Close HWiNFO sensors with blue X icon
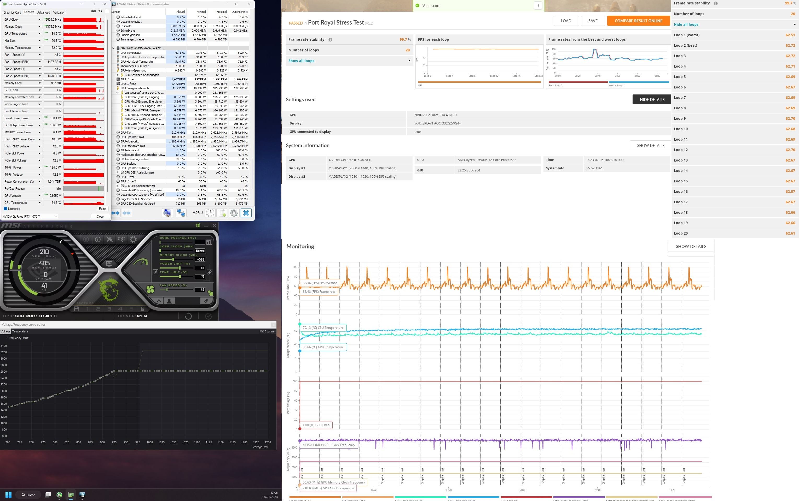This screenshot has width=799, height=501. click(x=246, y=213)
